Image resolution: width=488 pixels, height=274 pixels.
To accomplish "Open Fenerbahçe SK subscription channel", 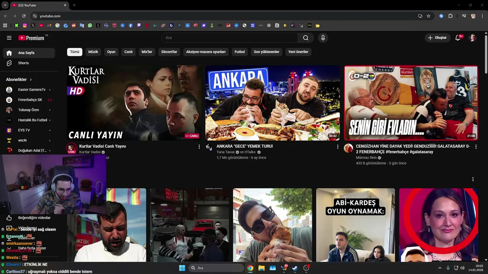I will pyautogui.click(x=29, y=100).
